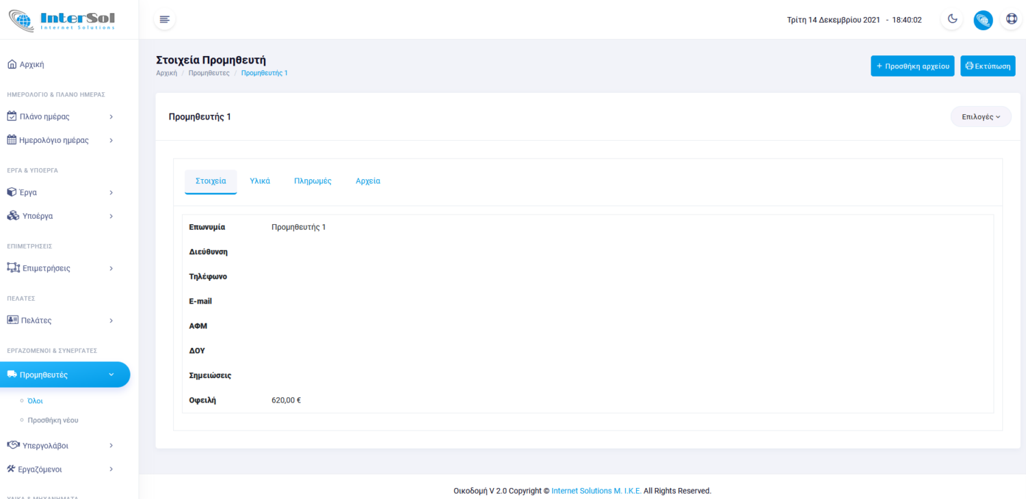This screenshot has height=499, width=1026.
Task: Click the InterSol logo
Action: pyautogui.click(x=62, y=20)
